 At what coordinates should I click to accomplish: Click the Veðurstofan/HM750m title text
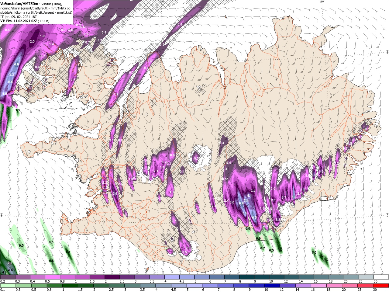pos(19,3)
